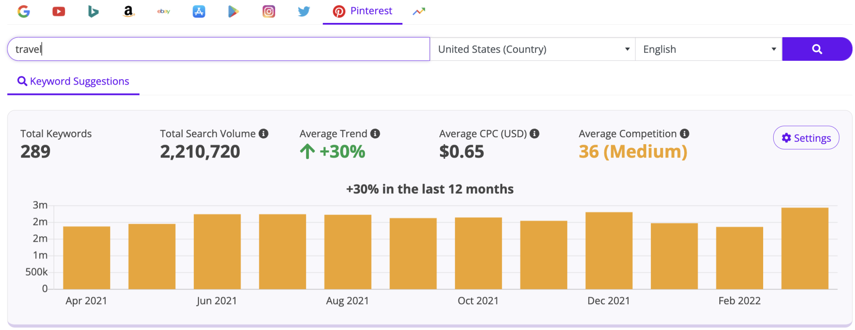Choose the Amazon platform icon
The height and width of the screenshot is (330, 855).
click(129, 11)
